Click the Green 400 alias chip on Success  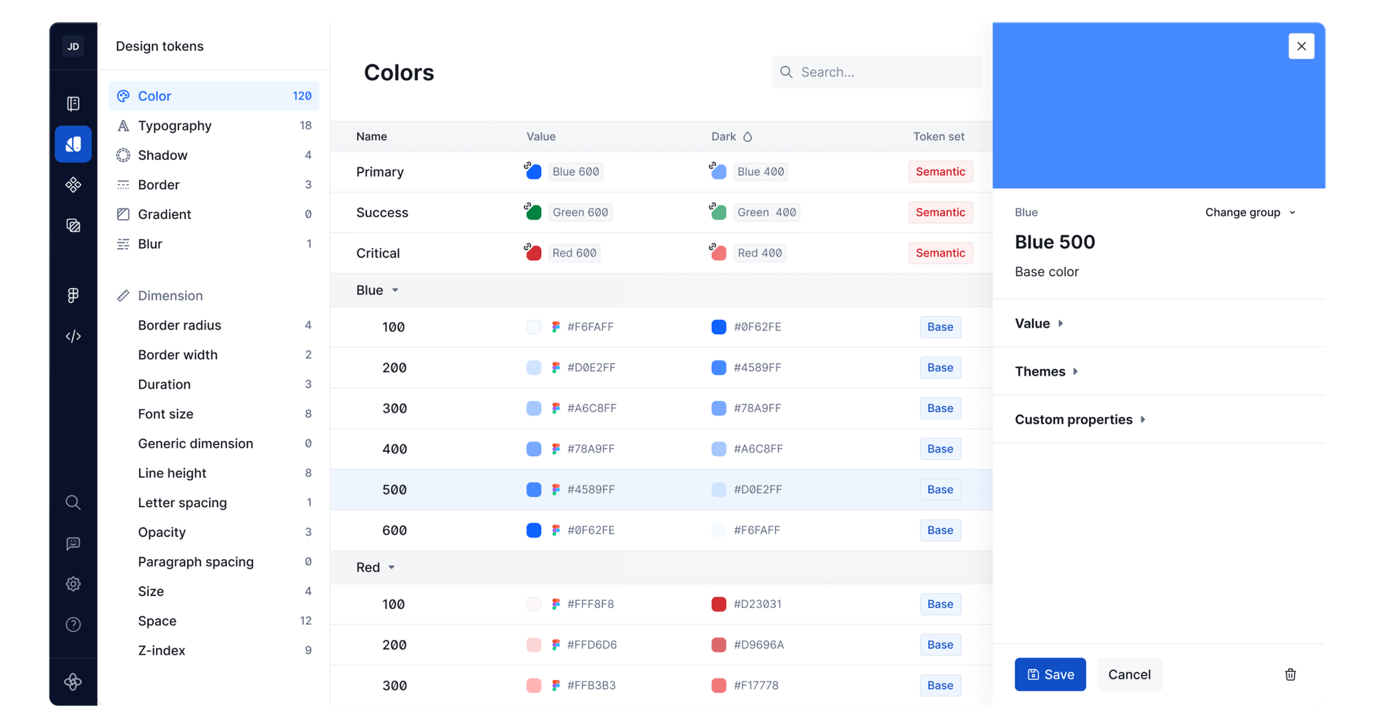coord(766,212)
